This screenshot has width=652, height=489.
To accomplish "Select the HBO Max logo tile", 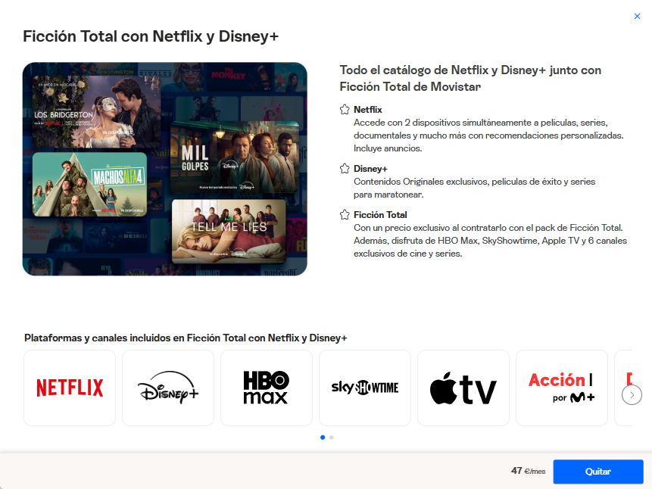I will 267,388.
